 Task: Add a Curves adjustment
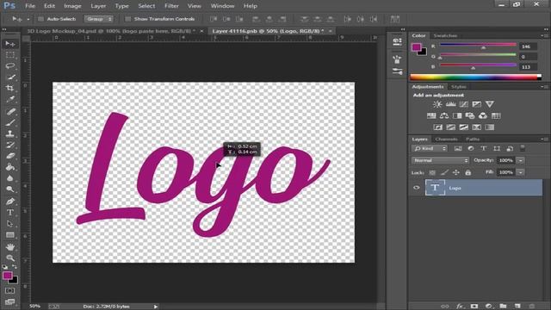(463, 104)
